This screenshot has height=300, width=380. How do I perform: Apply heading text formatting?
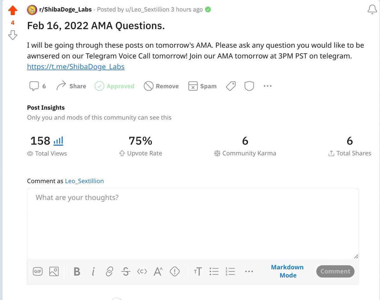pos(198,271)
